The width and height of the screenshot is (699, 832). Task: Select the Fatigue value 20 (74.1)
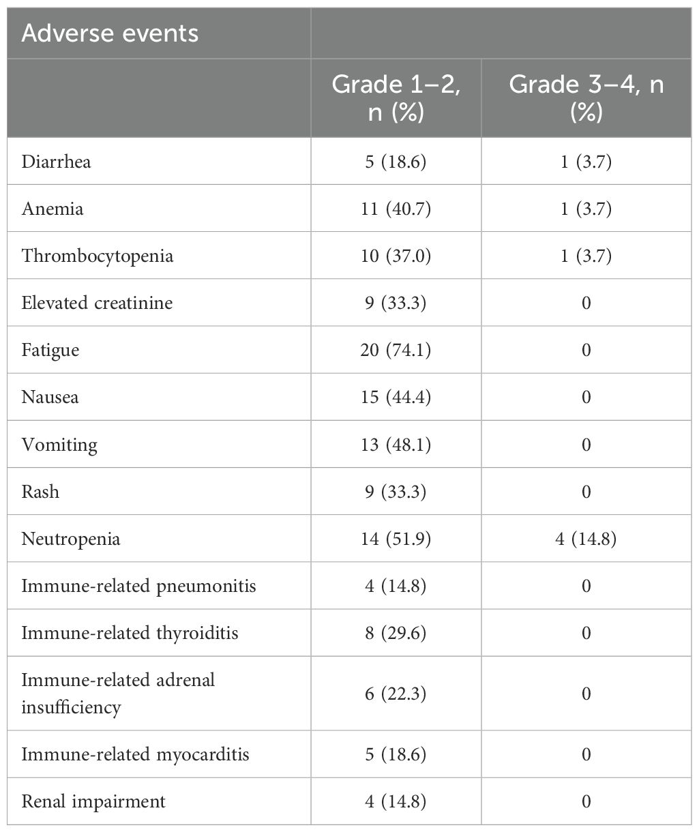[x=396, y=350]
